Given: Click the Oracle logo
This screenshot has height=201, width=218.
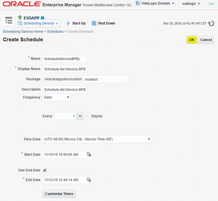Looking at the screenshot, I should click(x=22, y=4).
